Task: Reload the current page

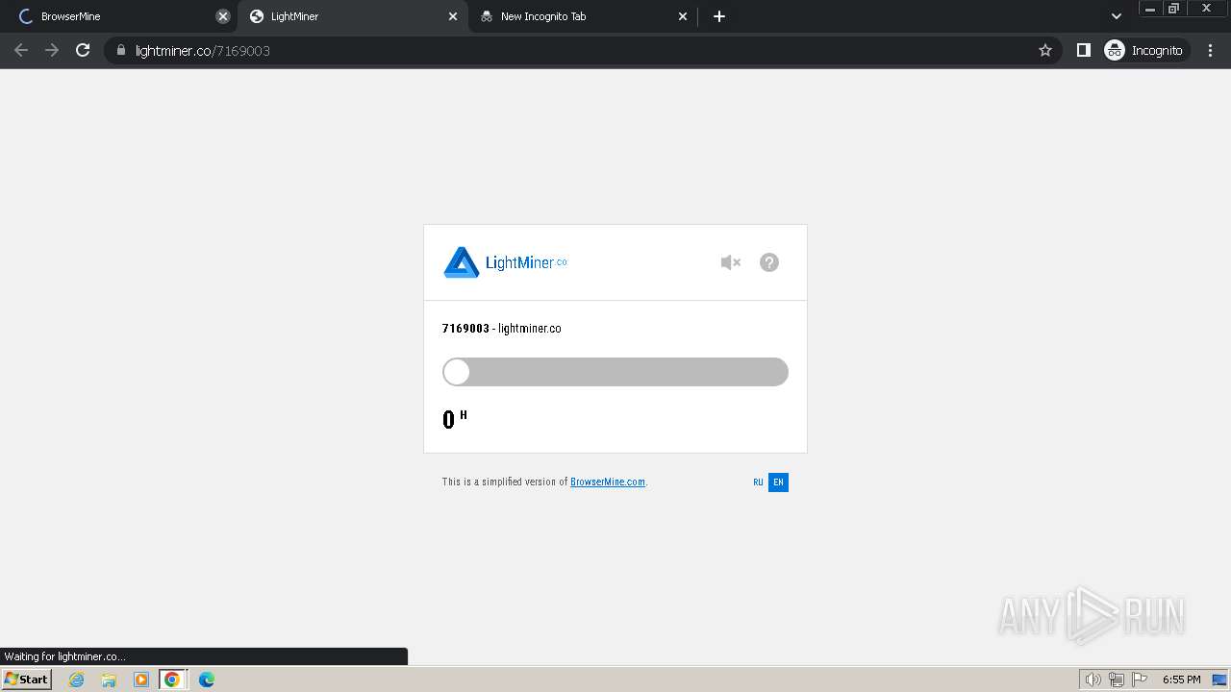Action: pyautogui.click(x=83, y=50)
